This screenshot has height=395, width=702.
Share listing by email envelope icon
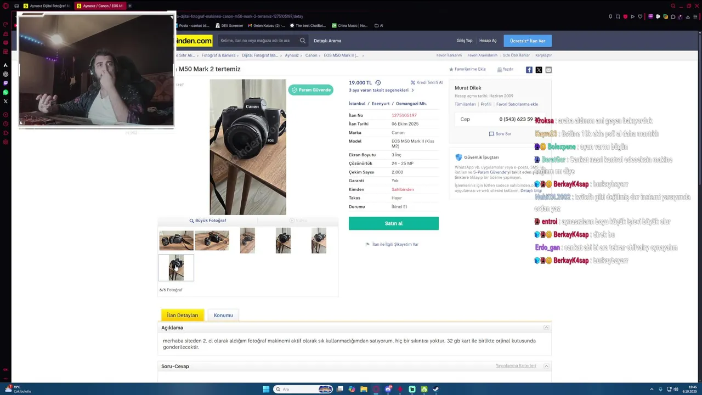click(x=548, y=70)
